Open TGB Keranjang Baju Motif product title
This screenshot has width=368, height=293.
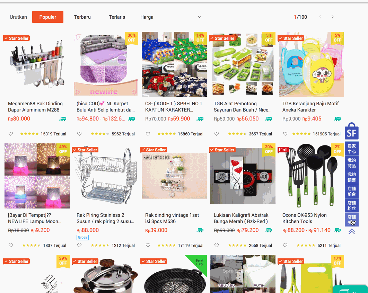click(310, 107)
